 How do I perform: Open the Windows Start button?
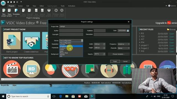3,96
